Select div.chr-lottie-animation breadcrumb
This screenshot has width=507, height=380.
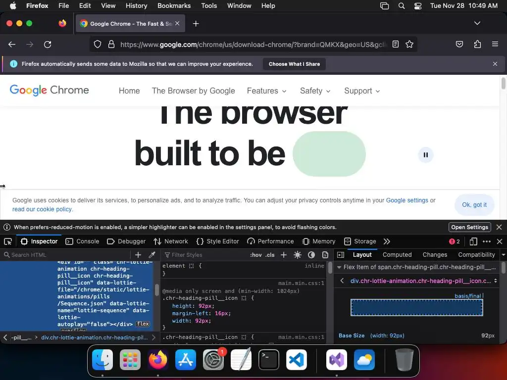tap(95, 337)
